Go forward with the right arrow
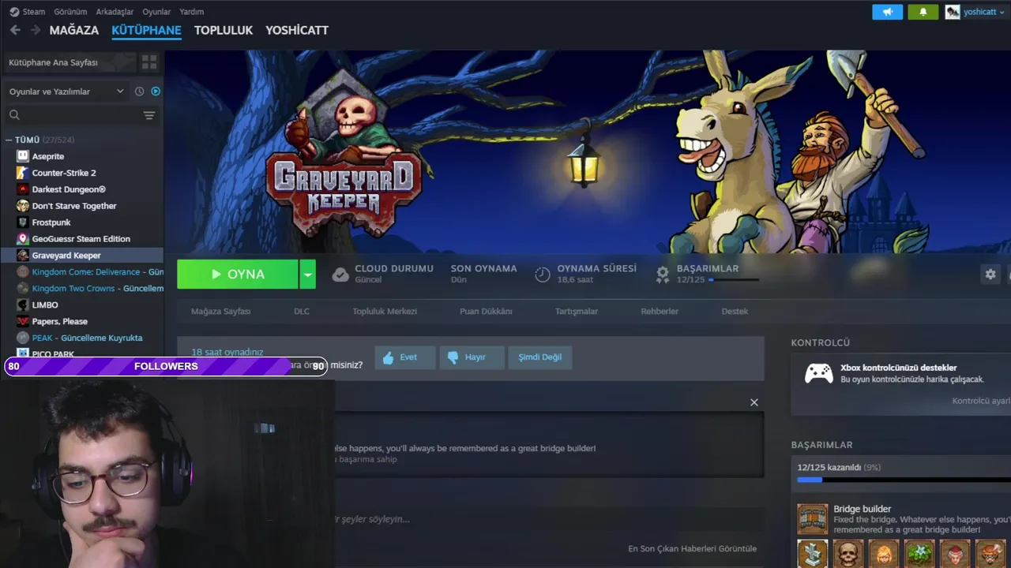 click(36, 30)
